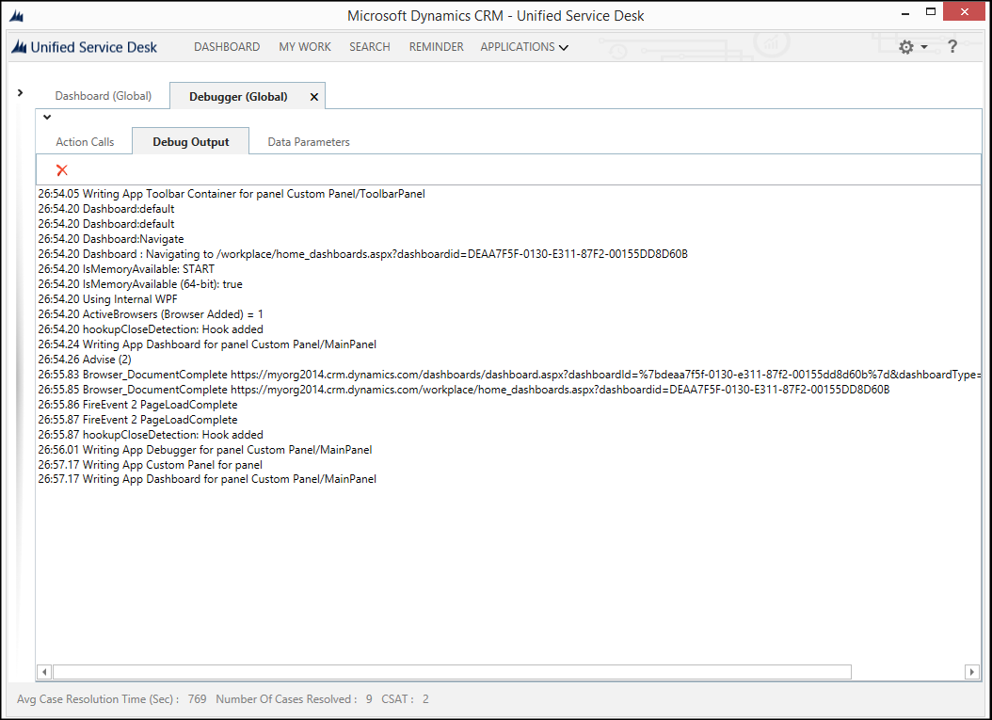
Task: Expand the left side panel chevron
Action: pos(20,92)
